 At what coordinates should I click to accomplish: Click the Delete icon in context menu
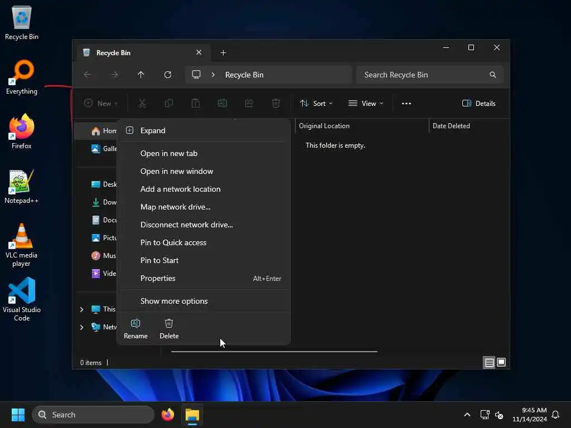click(x=169, y=329)
